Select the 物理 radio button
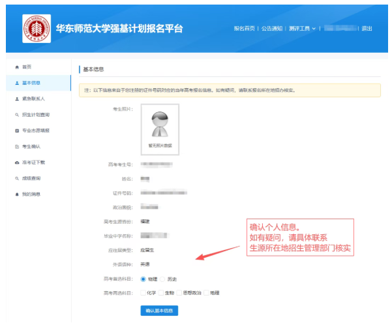Image resolution: width=392 pixels, height=323 pixels. 143,279
